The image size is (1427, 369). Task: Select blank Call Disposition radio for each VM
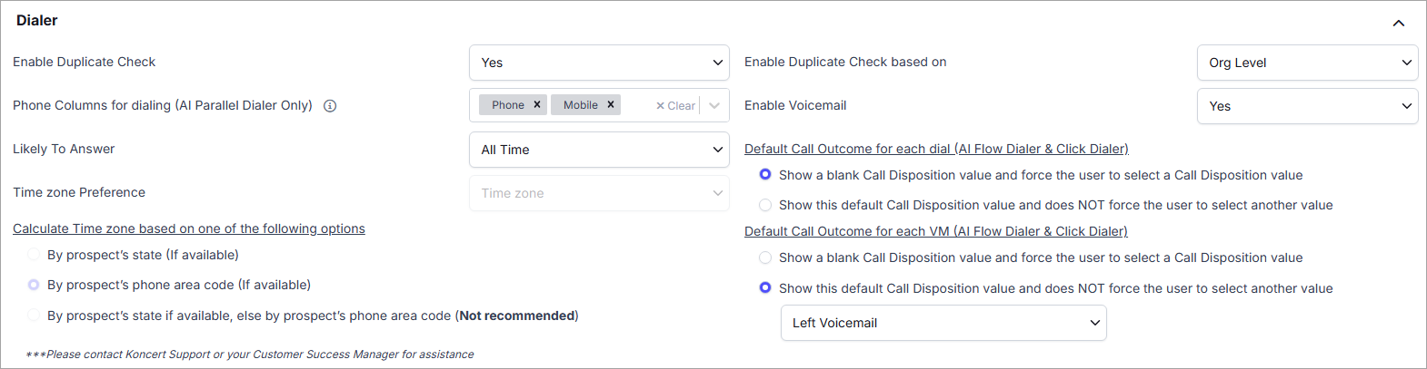[765, 257]
